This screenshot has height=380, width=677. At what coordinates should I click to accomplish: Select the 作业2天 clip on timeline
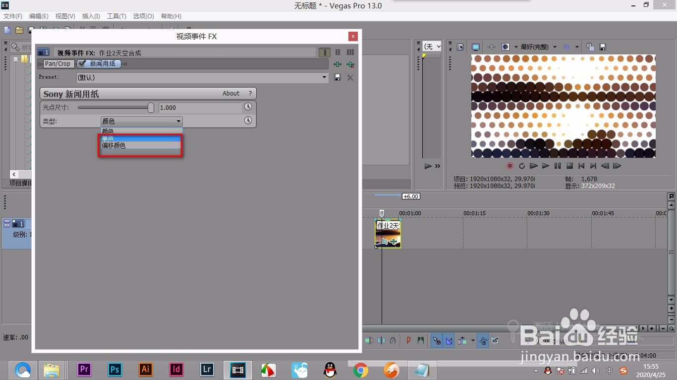pos(388,234)
